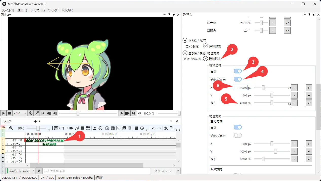Toggle 視線追従 デバッグ表示 switch
This screenshot has height=181, width=321.
[x=238, y=79]
